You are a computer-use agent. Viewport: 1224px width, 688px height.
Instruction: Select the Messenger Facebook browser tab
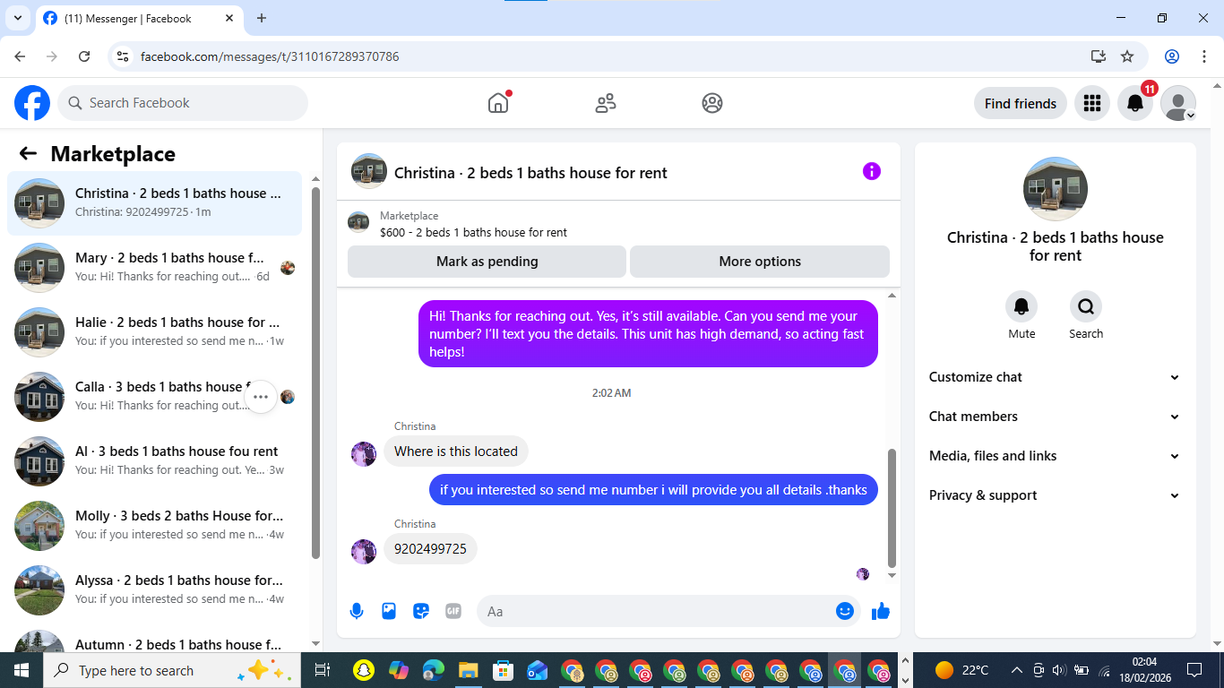(x=139, y=19)
